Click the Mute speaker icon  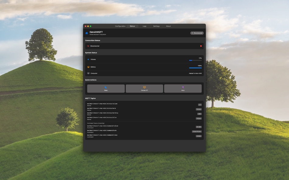click(x=183, y=87)
